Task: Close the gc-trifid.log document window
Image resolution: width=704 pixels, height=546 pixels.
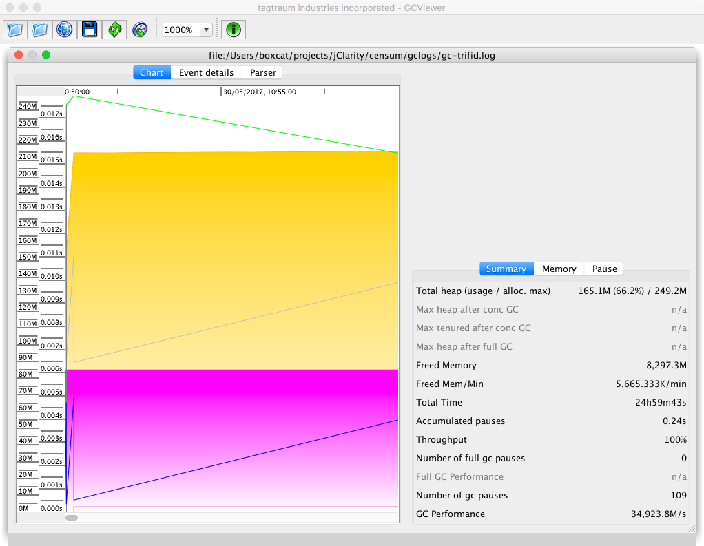Action: [x=19, y=55]
